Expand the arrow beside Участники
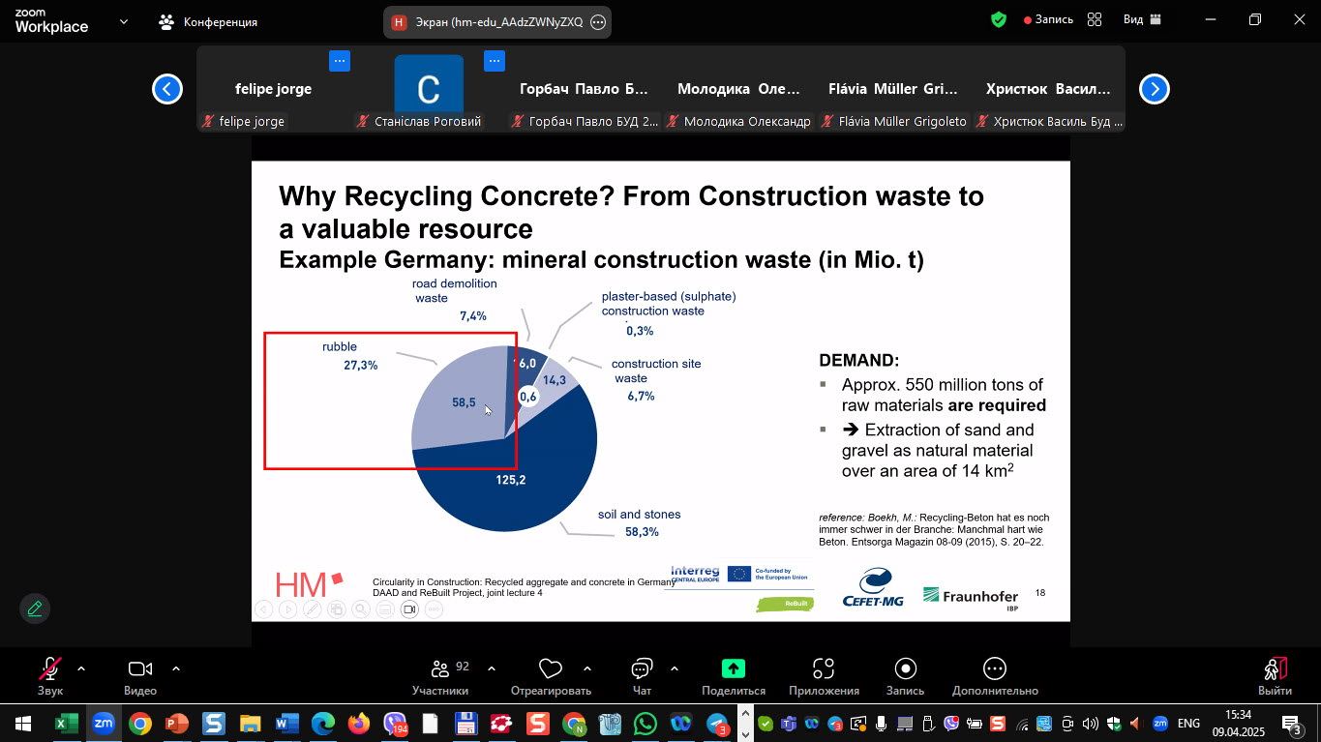Screen dimensions: 1321x742 click(492, 668)
